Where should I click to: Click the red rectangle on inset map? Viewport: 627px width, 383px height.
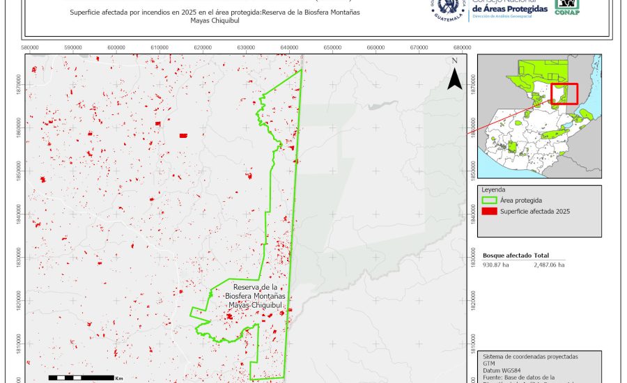coord(564,93)
